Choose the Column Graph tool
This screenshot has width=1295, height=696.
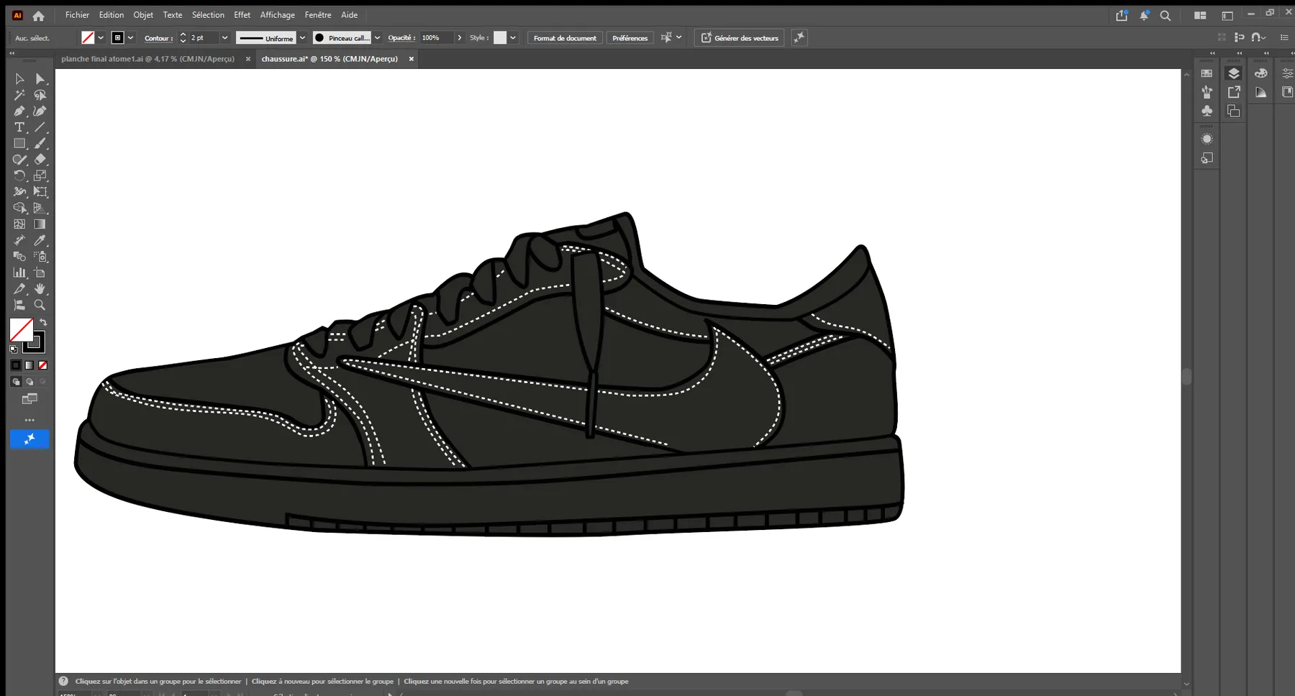click(19, 273)
